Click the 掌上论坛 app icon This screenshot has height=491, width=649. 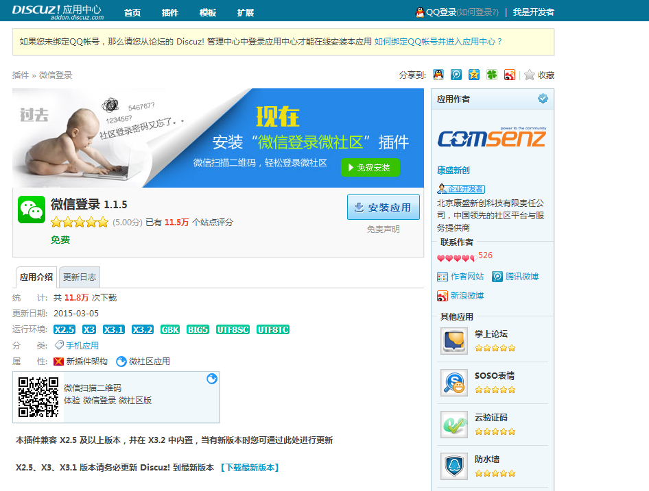tap(454, 341)
